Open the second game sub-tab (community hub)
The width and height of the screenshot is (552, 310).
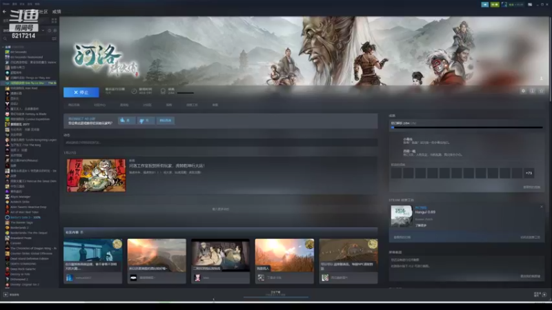(x=99, y=105)
